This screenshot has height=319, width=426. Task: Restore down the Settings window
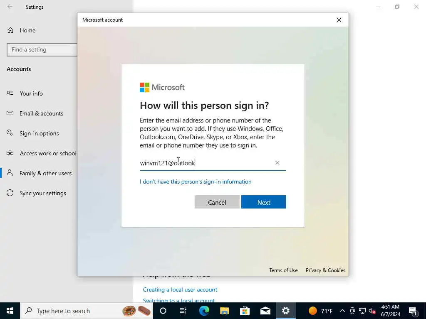397,7
